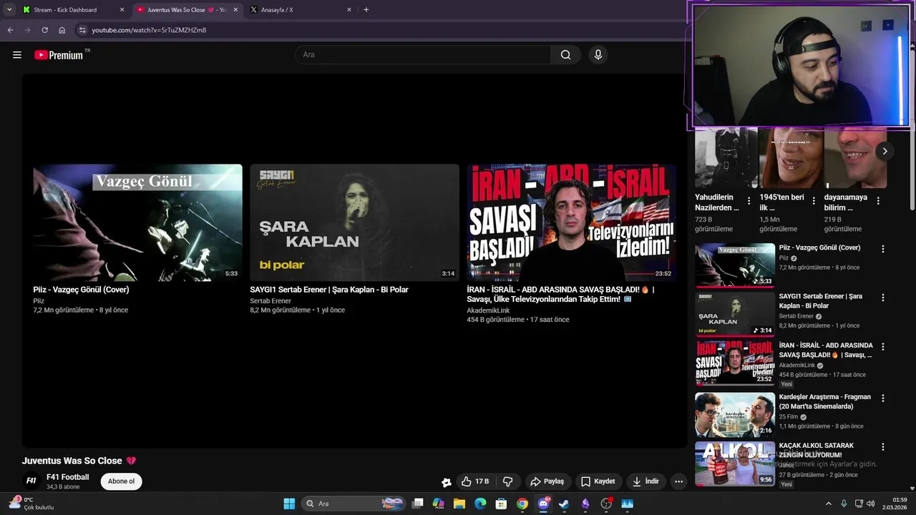Play İran ABD İsrail Savaşı endscreen thumbnail
This screenshot has height=515, width=916.
(x=572, y=222)
